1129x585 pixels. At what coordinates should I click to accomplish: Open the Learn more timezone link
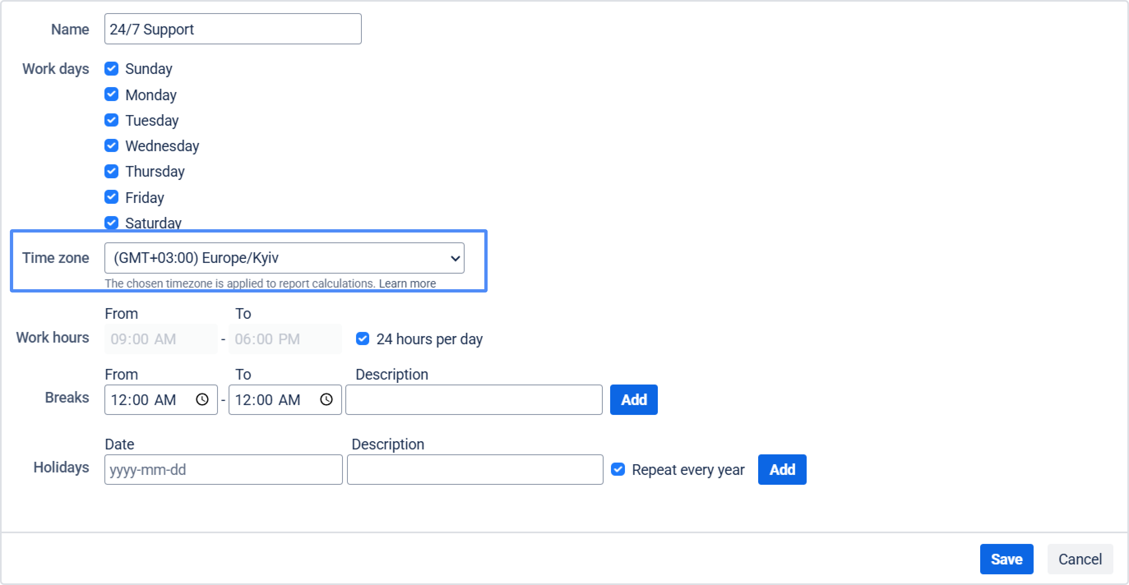tap(407, 283)
